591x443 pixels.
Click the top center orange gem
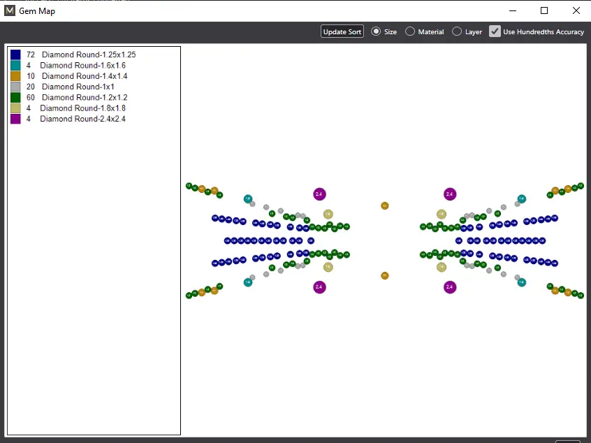pos(384,205)
